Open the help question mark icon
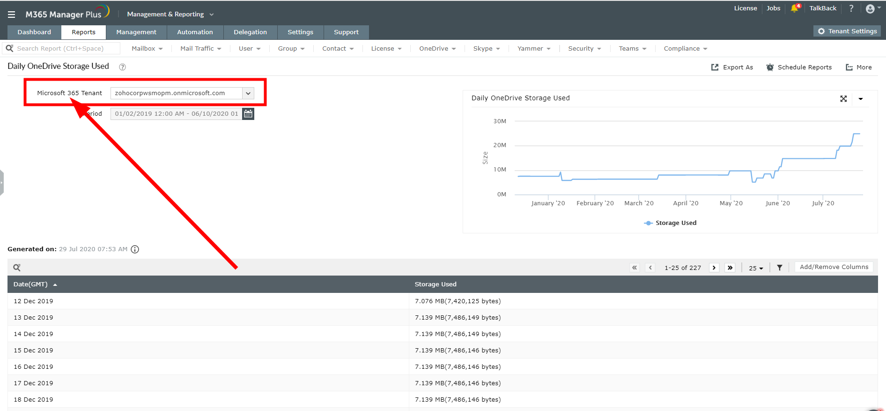 tap(851, 8)
